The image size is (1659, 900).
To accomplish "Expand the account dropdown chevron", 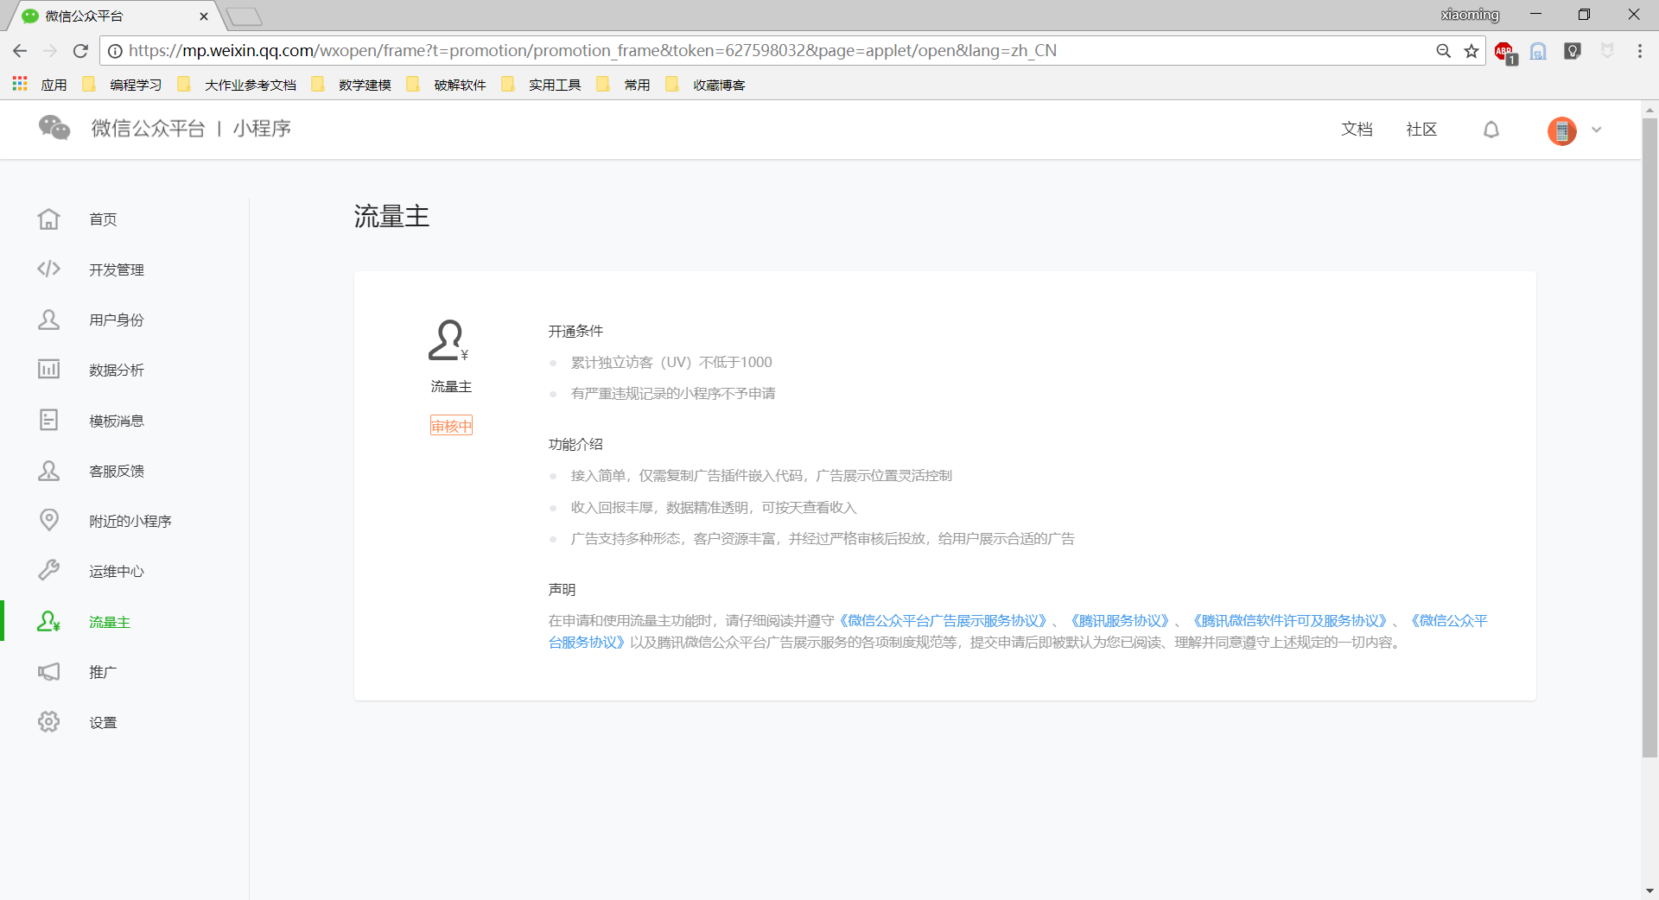I will (1597, 130).
